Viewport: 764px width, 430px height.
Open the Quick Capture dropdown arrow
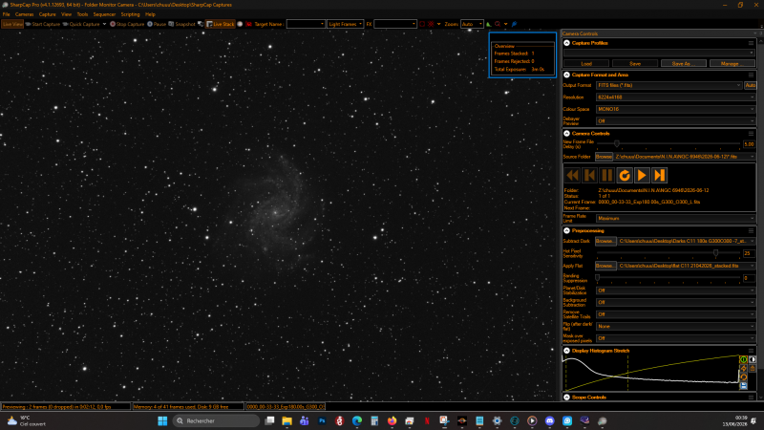[x=104, y=24]
